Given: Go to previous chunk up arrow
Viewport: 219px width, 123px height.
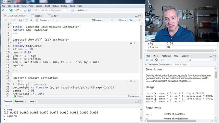Looking at the screenshot, I should coord(107,20).
